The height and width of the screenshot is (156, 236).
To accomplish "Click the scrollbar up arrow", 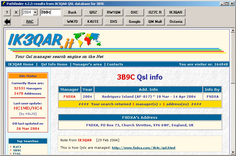I will (233, 30).
